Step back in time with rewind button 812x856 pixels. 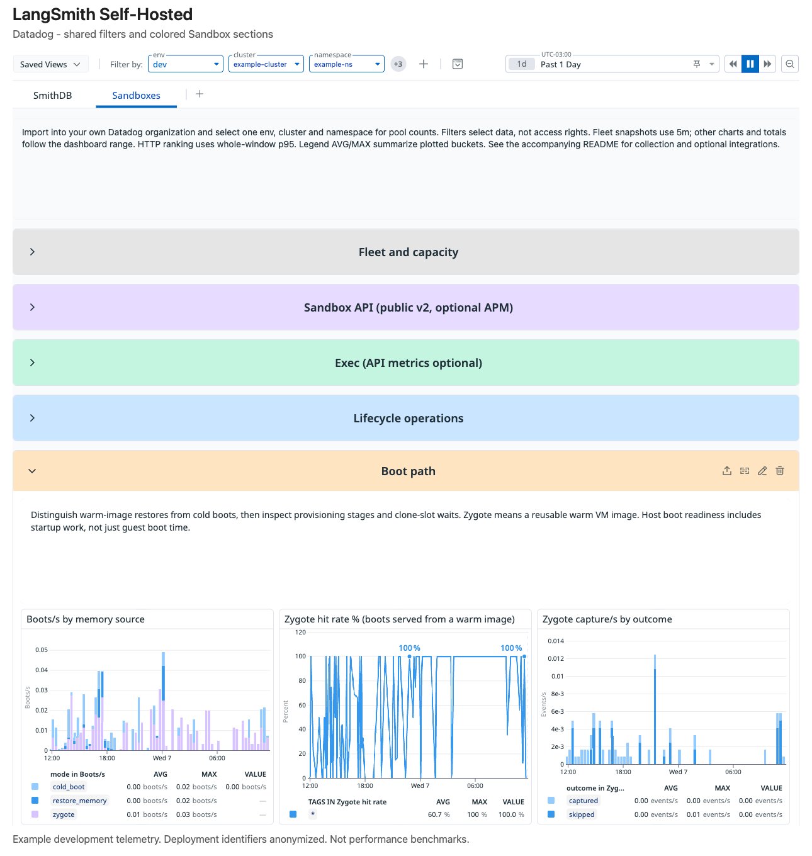733,64
